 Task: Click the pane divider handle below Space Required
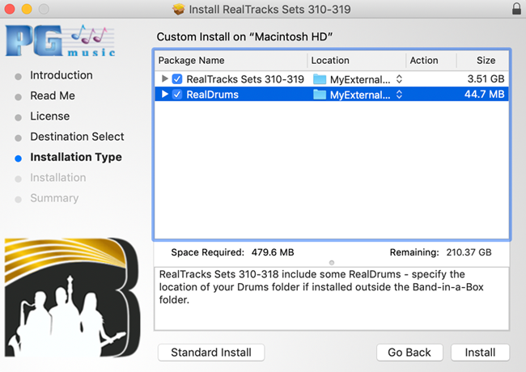(332, 263)
